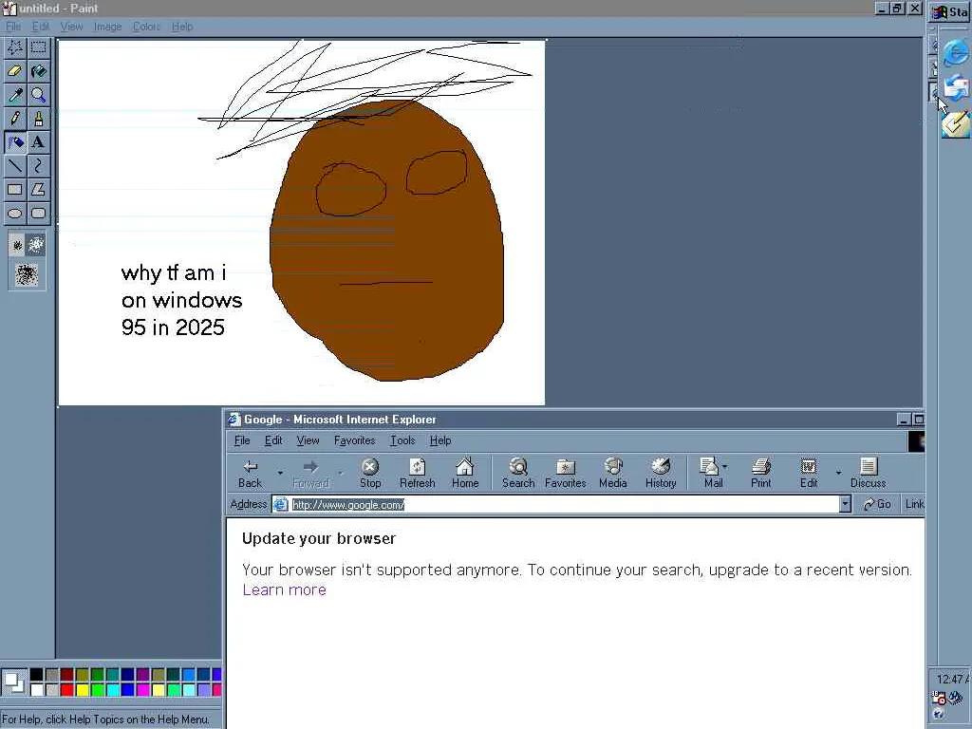Choose the Pencil tool in Paint
Image resolution: width=972 pixels, height=729 pixels.
tap(15, 119)
